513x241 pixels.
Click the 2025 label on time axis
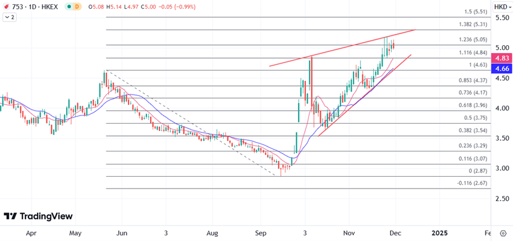tap(439, 233)
